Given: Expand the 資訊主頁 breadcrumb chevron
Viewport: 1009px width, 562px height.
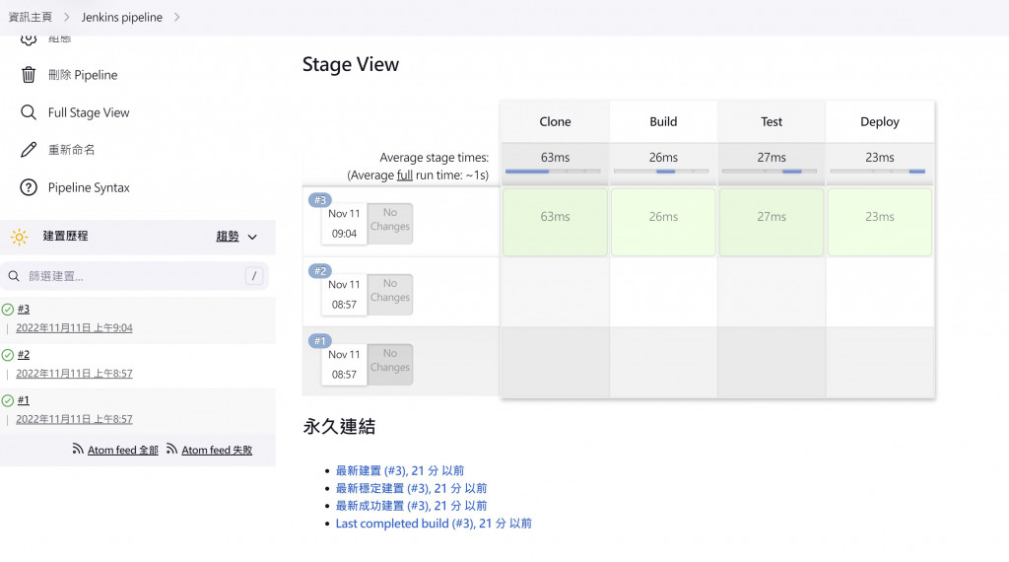Looking at the screenshot, I should pyautogui.click(x=67, y=17).
